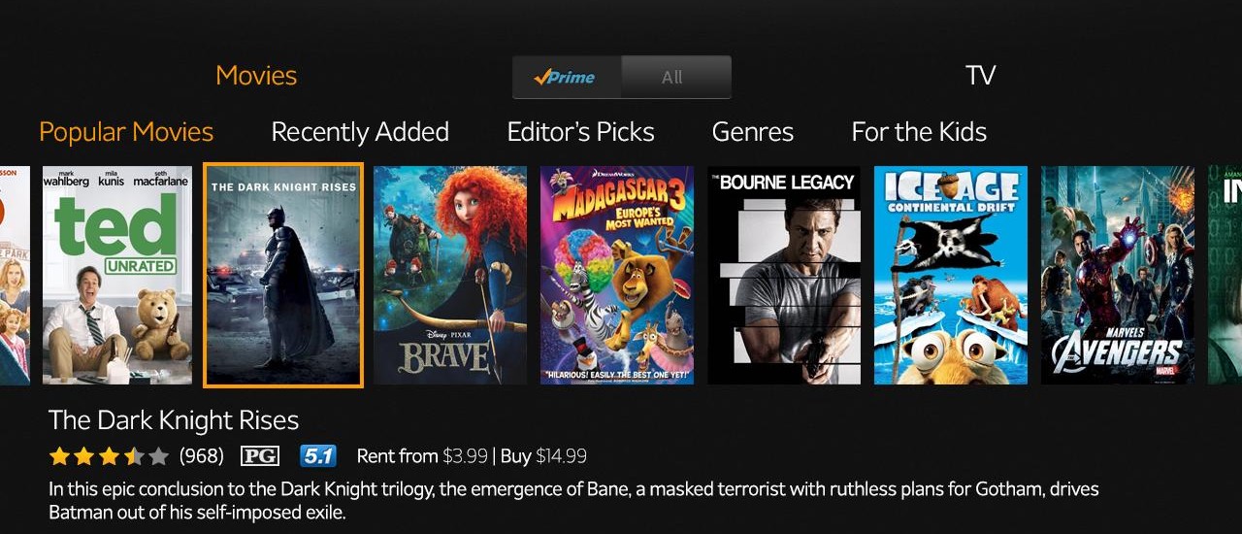Select the Avengers movie poster
The height and width of the screenshot is (534, 1242).
pyautogui.click(x=1118, y=275)
